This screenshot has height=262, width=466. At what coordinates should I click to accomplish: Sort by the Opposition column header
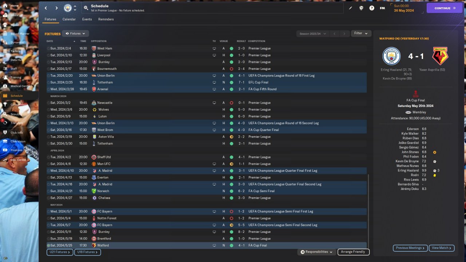pyautogui.click(x=99, y=41)
